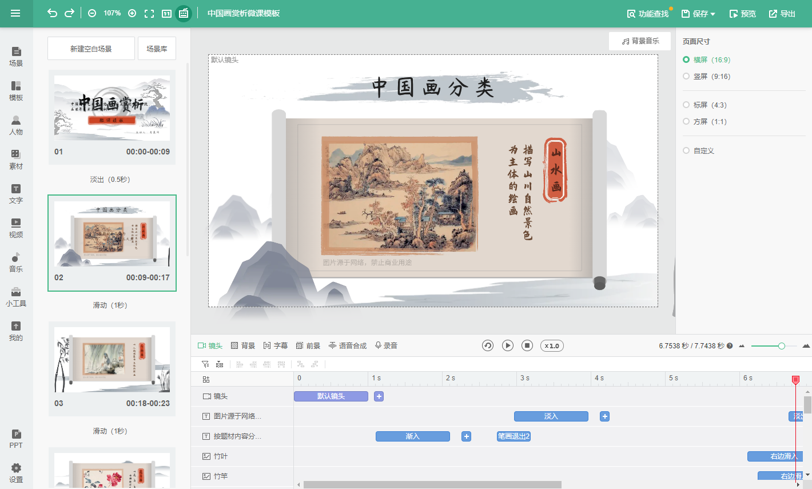Select scene 01 thumbnail

click(x=112, y=109)
